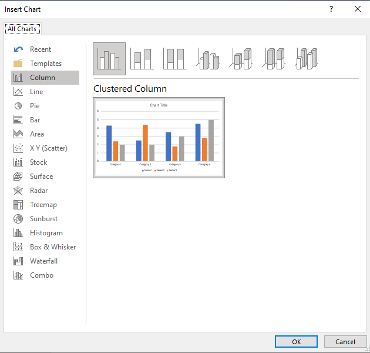
Task: Open the Templates label in list
Action: click(x=46, y=64)
